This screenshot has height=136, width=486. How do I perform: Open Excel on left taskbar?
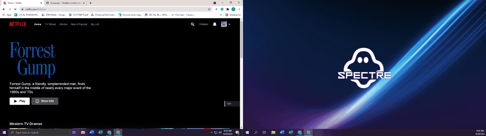point(100,132)
